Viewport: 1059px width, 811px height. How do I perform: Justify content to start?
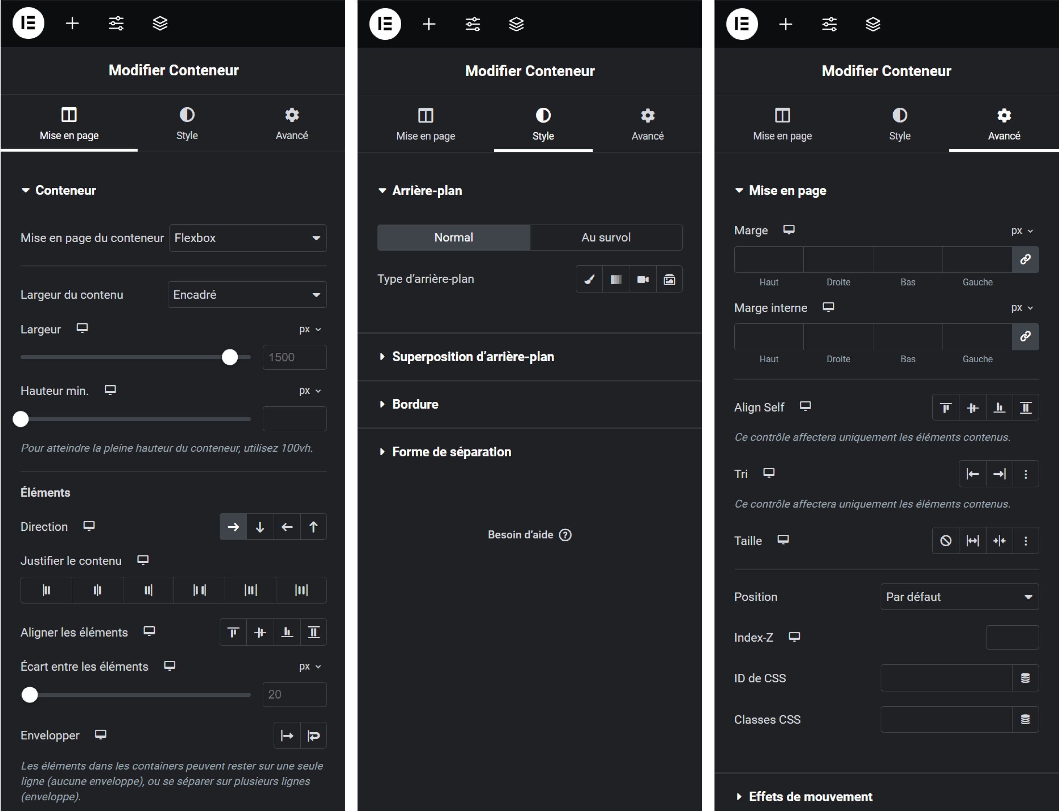[x=47, y=590]
